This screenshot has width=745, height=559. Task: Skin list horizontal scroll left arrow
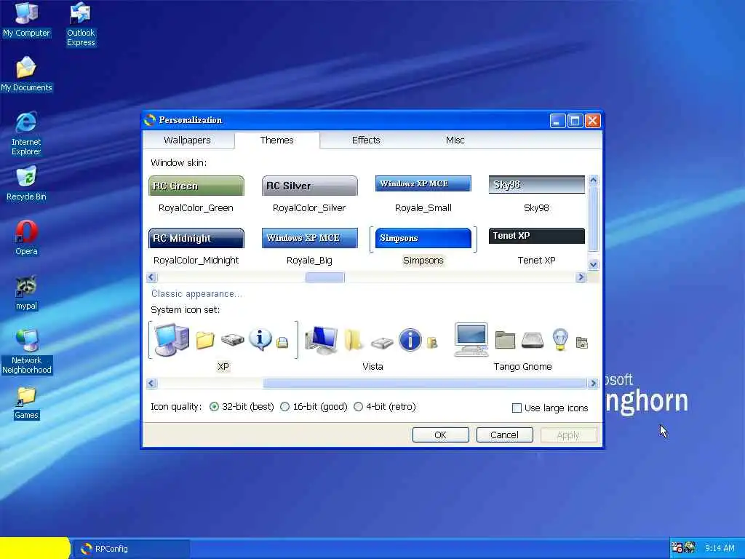[151, 277]
